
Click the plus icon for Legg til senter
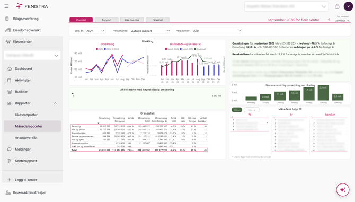click(9, 180)
